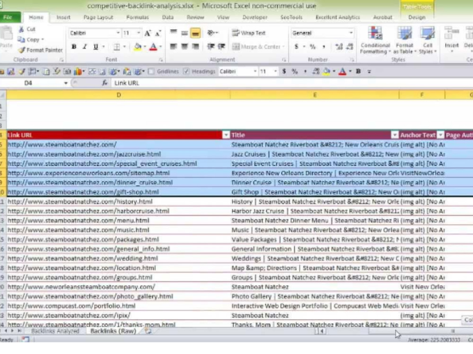473x354 pixels.
Task: Click Top Align icon
Action: [174, 33]
